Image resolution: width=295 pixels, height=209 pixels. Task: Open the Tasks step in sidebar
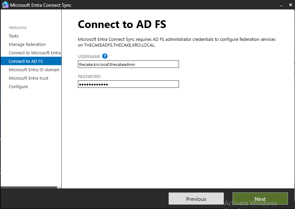click(14, 36)
